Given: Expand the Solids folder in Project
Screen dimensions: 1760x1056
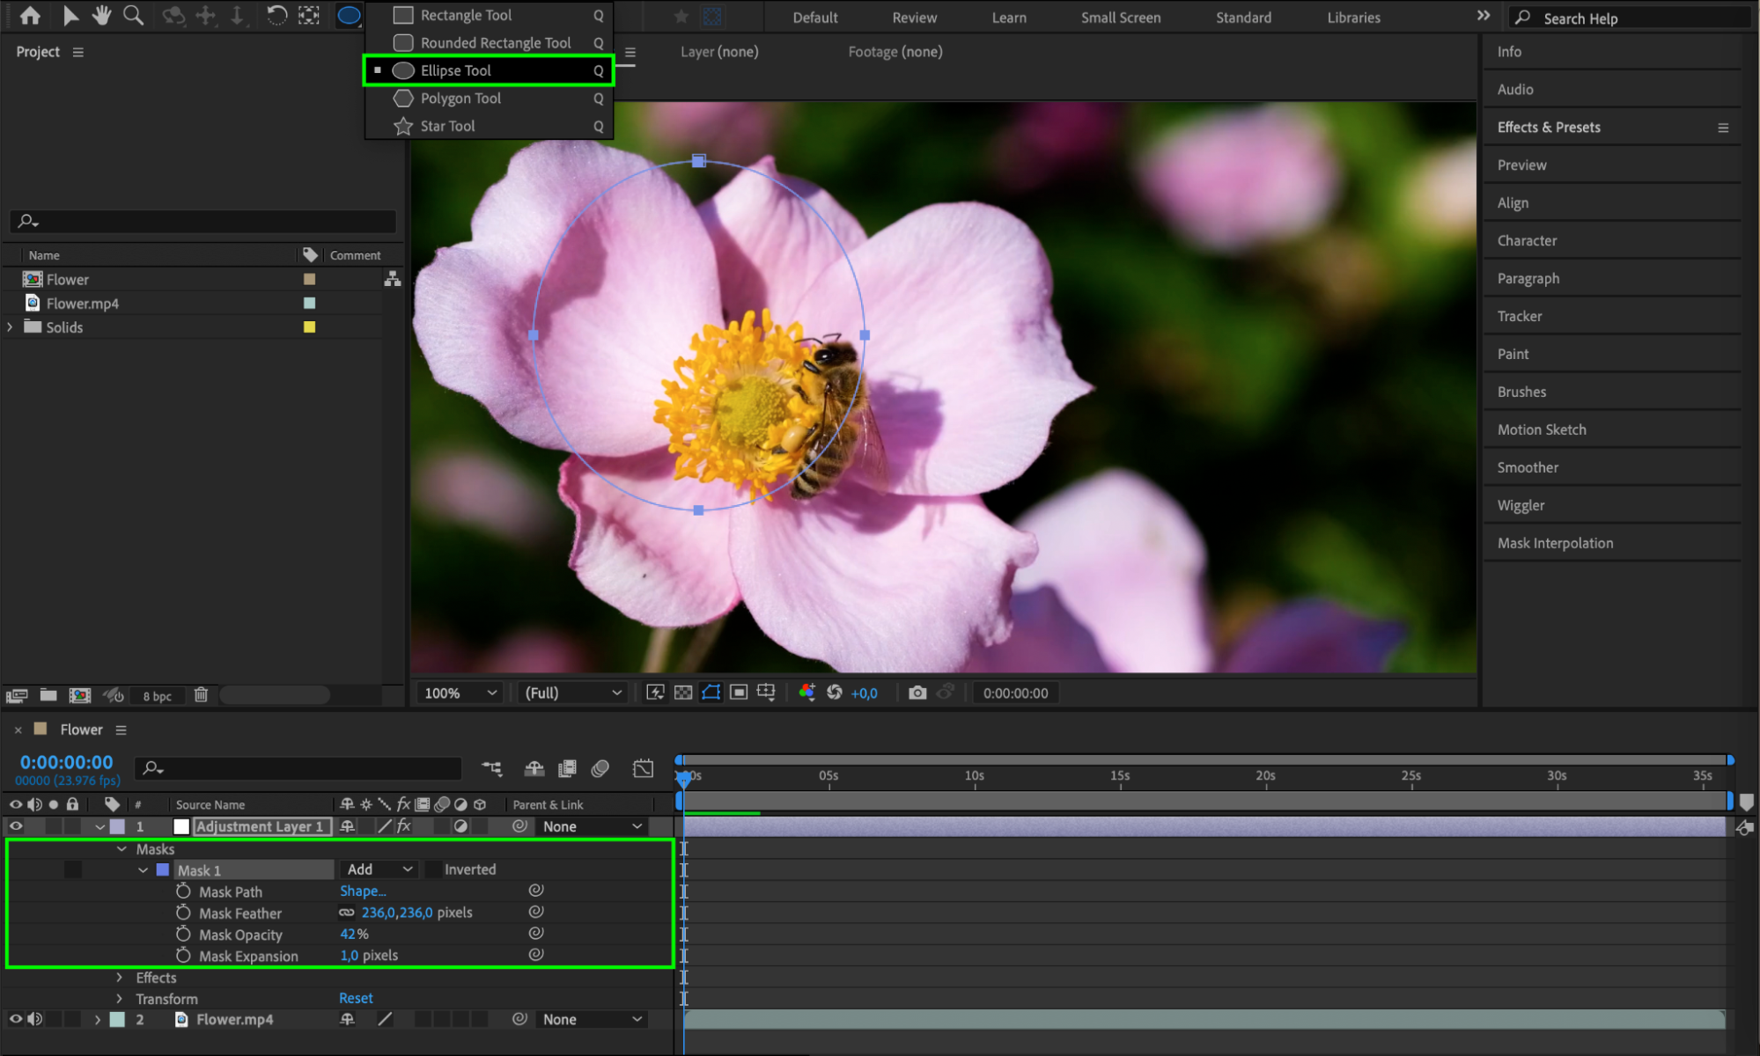Looking at the screenshot, I should (x=11, y=326).
